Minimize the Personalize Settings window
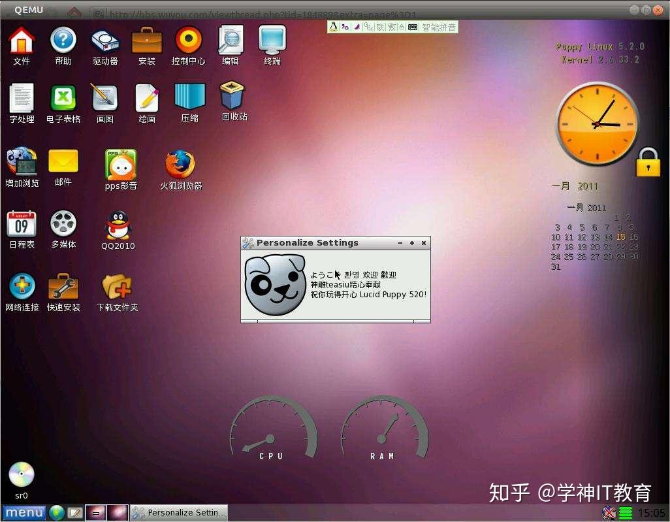670x522 pixels. coord(400,243)
